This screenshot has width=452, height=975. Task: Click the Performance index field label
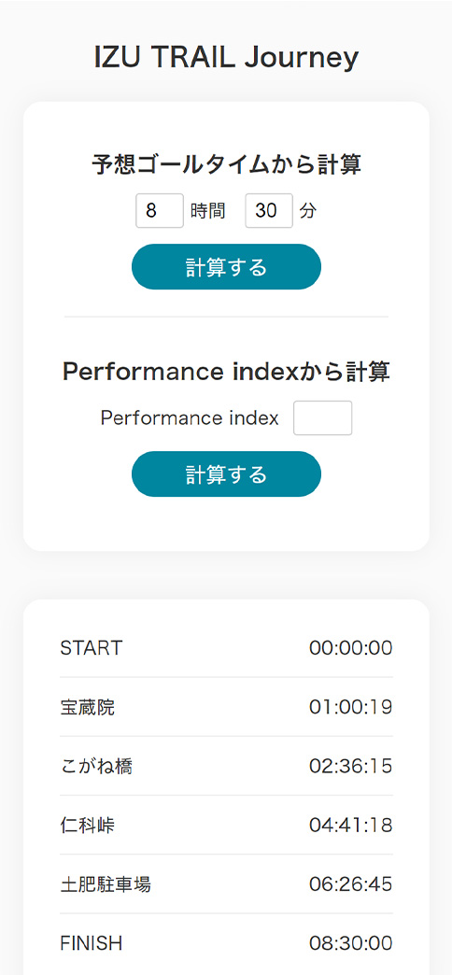coord(190,418)
